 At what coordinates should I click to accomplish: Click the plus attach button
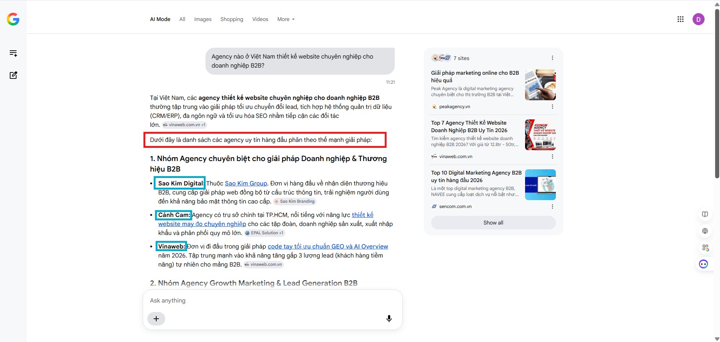156,319
